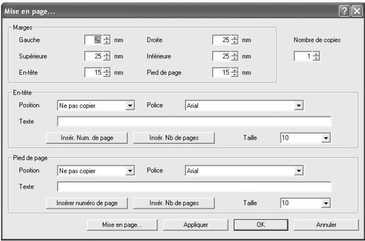Decrease the Pied de page margin spinner
The width and height of the screenshot is (365, 241).
tap(234, 75)
